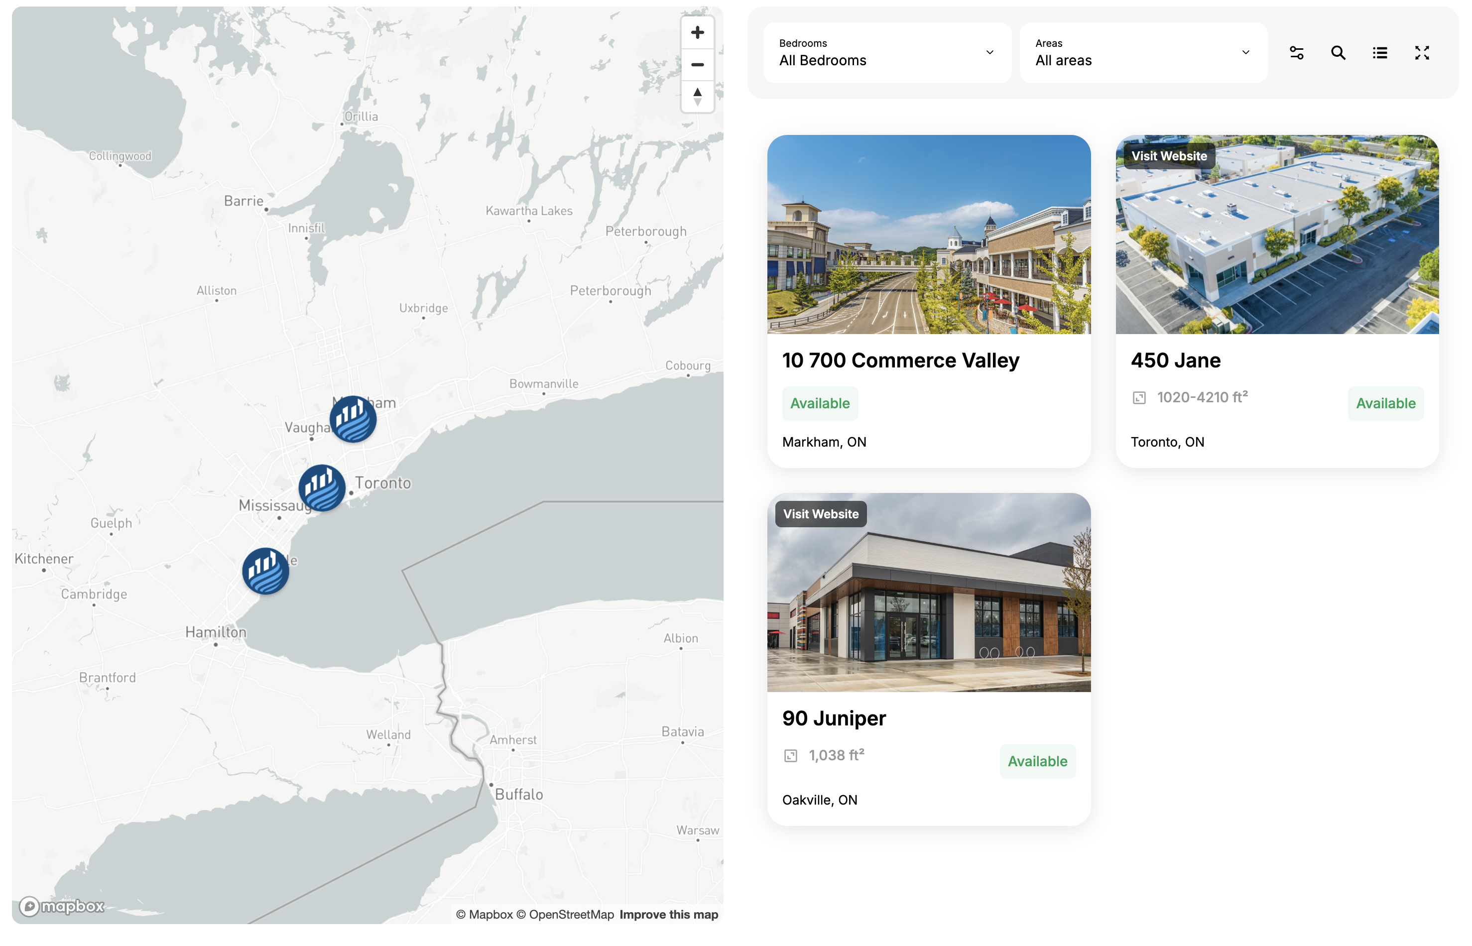Click Toronto, ON location text
This screenshot has height=946, width=1472.
coord(1167,442)
